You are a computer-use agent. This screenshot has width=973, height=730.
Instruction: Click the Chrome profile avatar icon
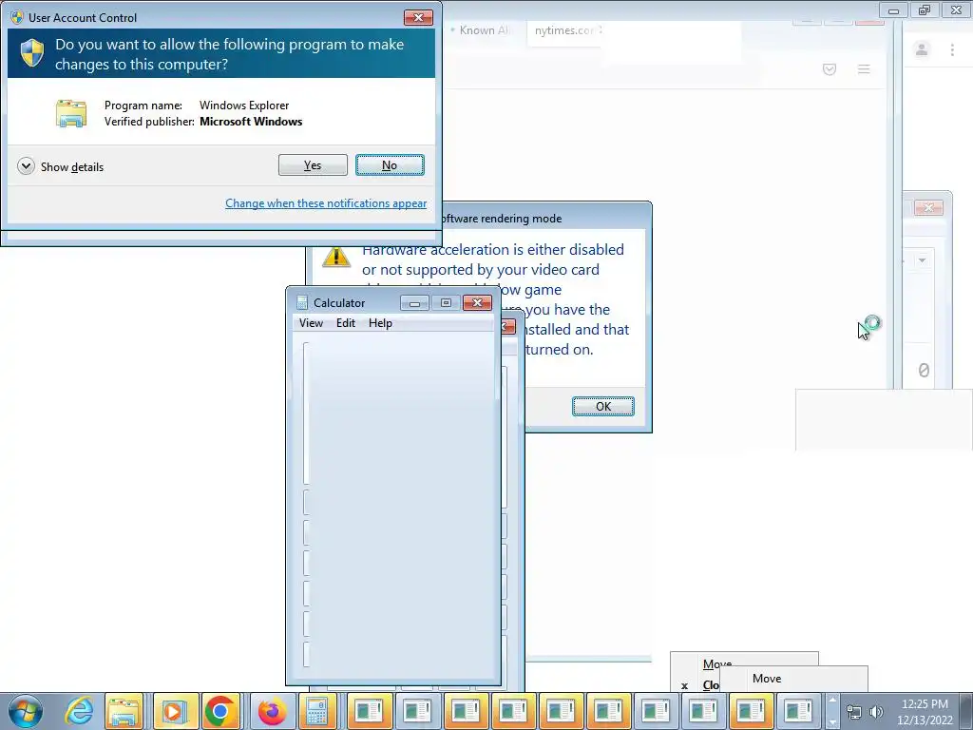922,49
